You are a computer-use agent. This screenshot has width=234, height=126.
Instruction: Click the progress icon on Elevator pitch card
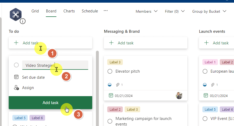coord(110,85)
